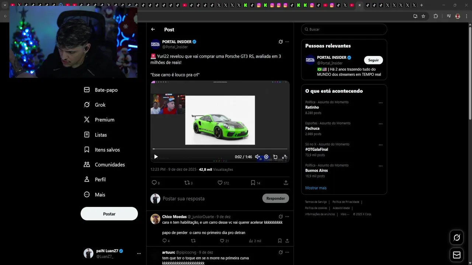This screenshot has height=265, width=472.
Task: Share Chico Moedas comment
Action: 287,241
